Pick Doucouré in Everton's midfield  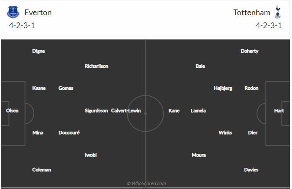(x=69, y=132)
